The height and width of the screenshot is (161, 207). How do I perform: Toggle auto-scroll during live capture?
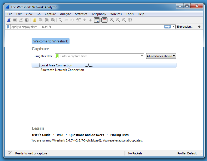click(x=97, y=20)
